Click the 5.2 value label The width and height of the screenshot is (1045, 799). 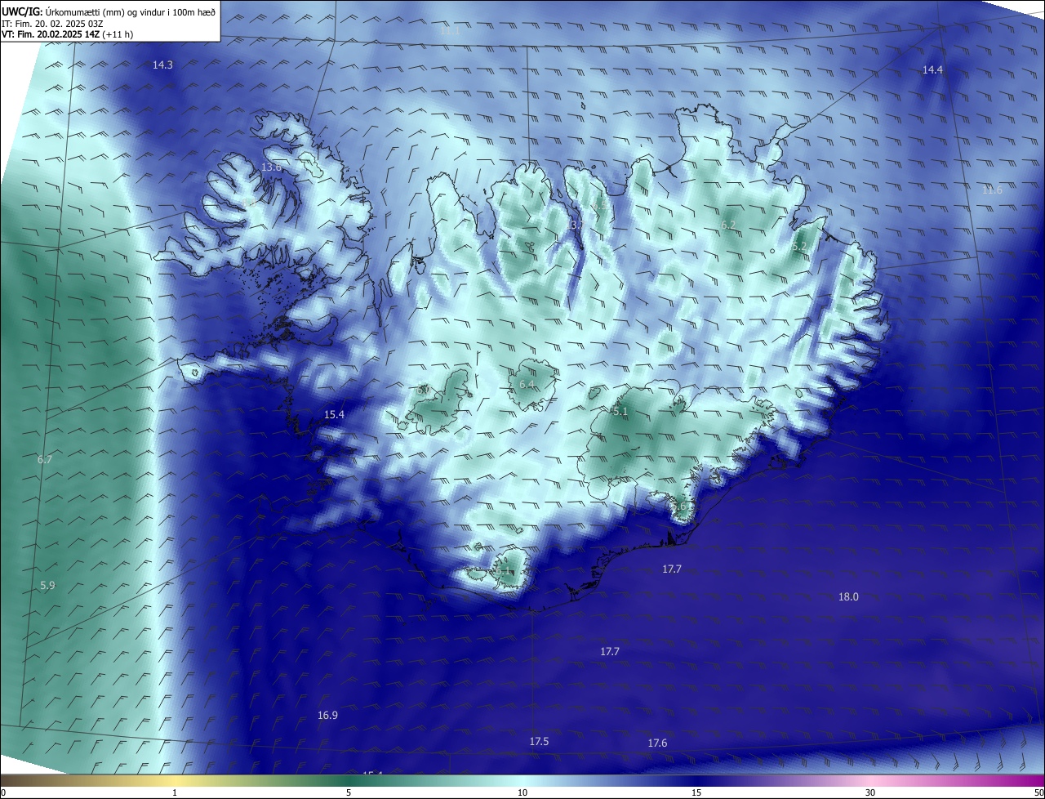pyautogui.click(x=799, y=246)
